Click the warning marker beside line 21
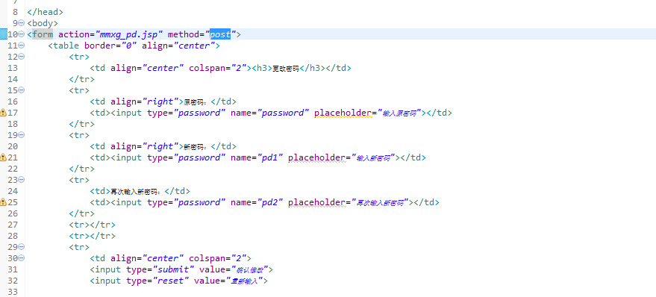 click(x=3, y=157)
